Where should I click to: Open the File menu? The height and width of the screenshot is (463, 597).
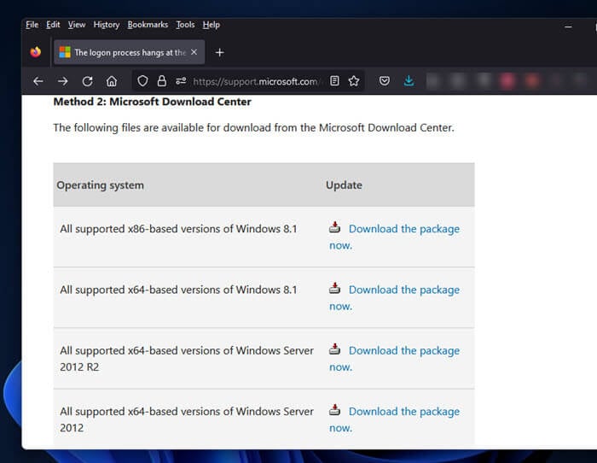click(32, 25)
